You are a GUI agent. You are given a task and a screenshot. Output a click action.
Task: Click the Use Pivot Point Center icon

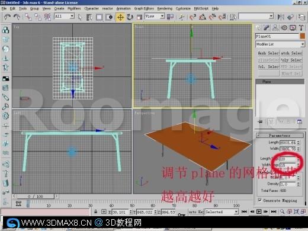170,17
